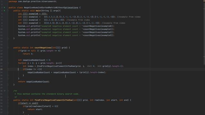Run the NegativeNumsInASortedMatrixWithoutOptimzations class via gutter icon
This screenshot has width=205, height=115.
point(4,8)
